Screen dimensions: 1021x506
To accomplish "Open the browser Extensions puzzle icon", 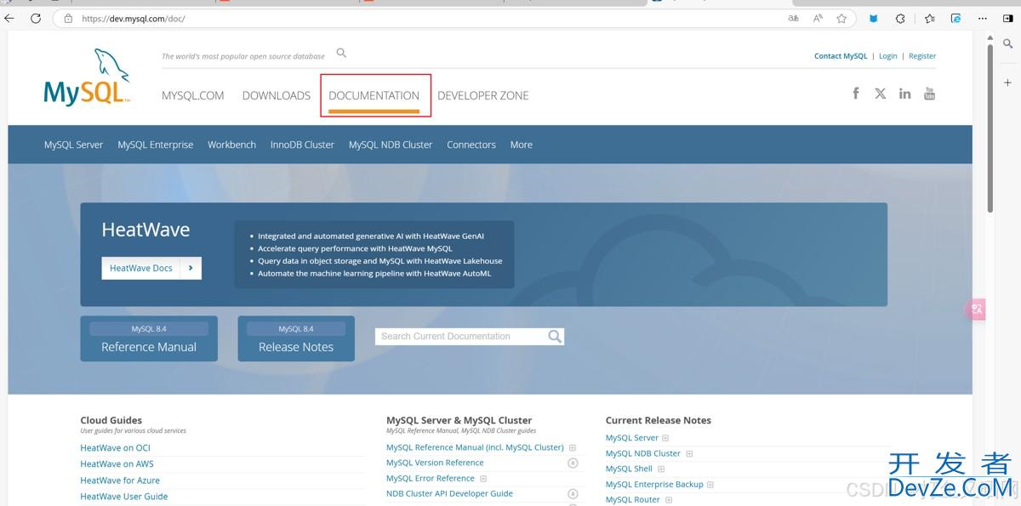I will 900,18.
